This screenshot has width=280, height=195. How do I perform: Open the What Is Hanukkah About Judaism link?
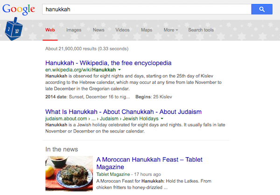pos(123,111)
